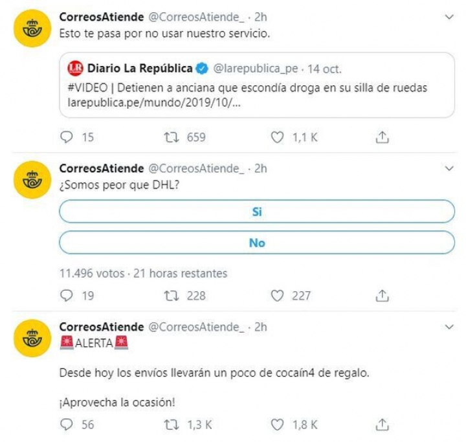Share the DHL poll tweet

click(383, 296)
